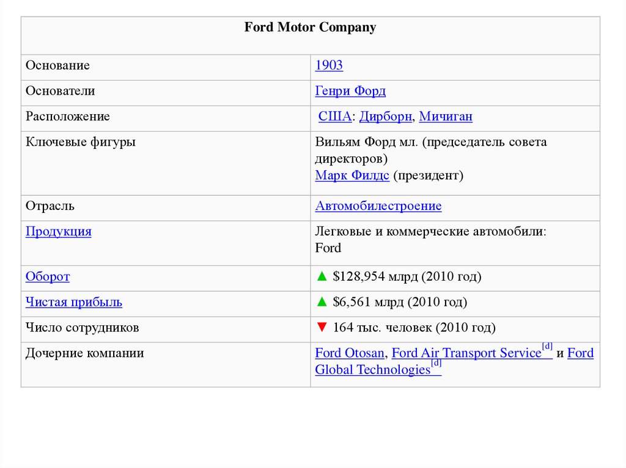This screenshot has width=626, height=468.
Task: Click the red down arrow beside 164 тыс.
Action: tap(322, 327)
